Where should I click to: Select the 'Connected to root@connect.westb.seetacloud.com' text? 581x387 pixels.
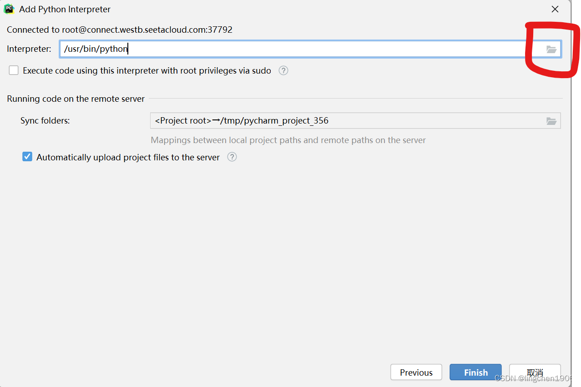[120, 30]
